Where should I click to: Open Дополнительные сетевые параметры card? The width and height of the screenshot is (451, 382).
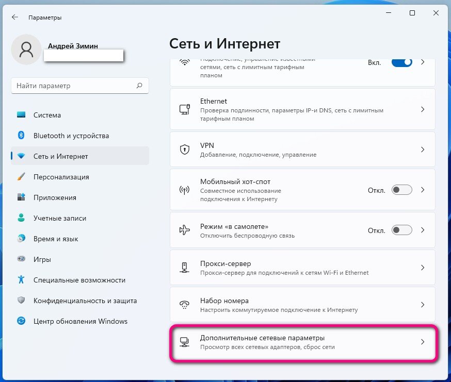(x=302, y=342)
